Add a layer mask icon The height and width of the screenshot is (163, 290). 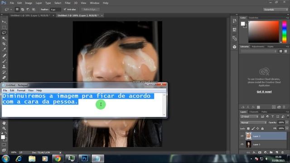click(x=260, y=153)
